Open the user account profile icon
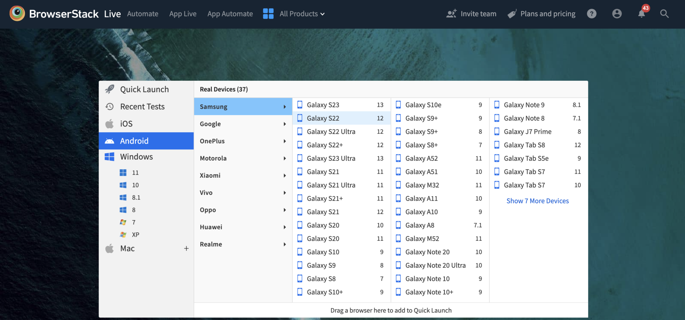Image resolution: width=685 pixels, height=320 pixels. click(x=617, y=13)
